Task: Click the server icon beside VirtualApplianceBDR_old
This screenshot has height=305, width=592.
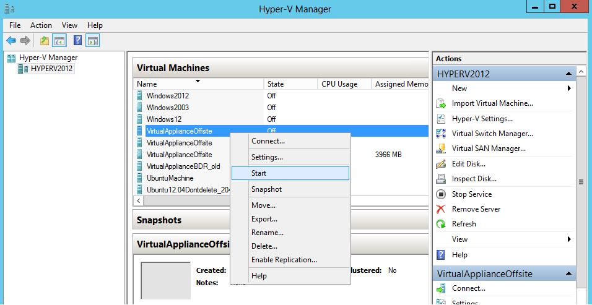Action: (x=140, y=166)
